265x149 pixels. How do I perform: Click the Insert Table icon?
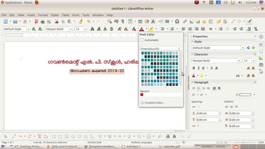click(x=130, y=22)
